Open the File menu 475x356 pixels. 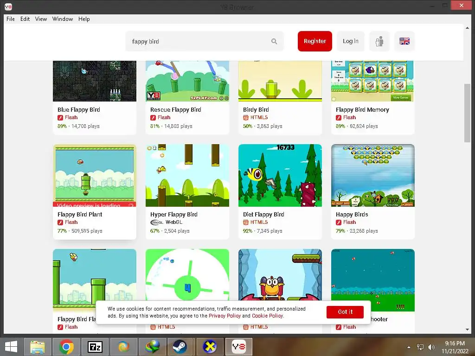click(x=11, y=19)
